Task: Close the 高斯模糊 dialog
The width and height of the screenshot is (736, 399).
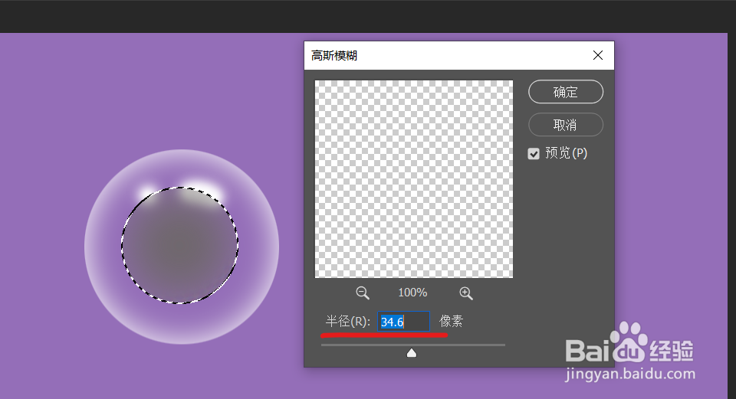Action: [598, 55]
